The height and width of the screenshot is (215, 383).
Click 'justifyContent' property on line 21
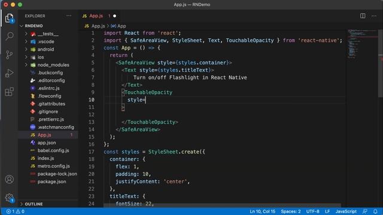point(136,182)
